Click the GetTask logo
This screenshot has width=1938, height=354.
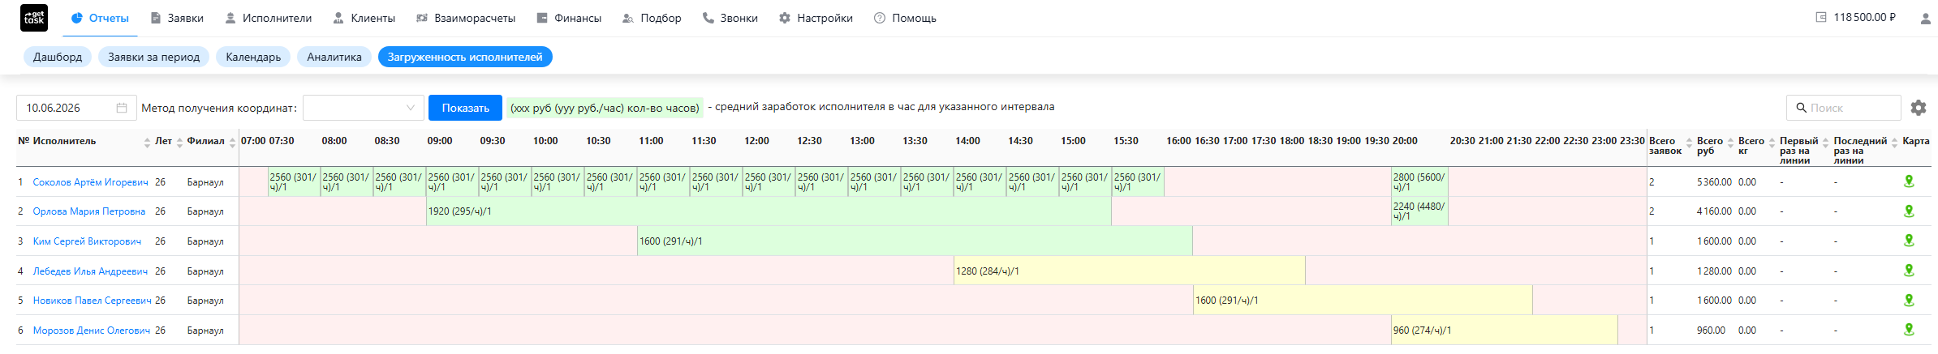point(34,18)
